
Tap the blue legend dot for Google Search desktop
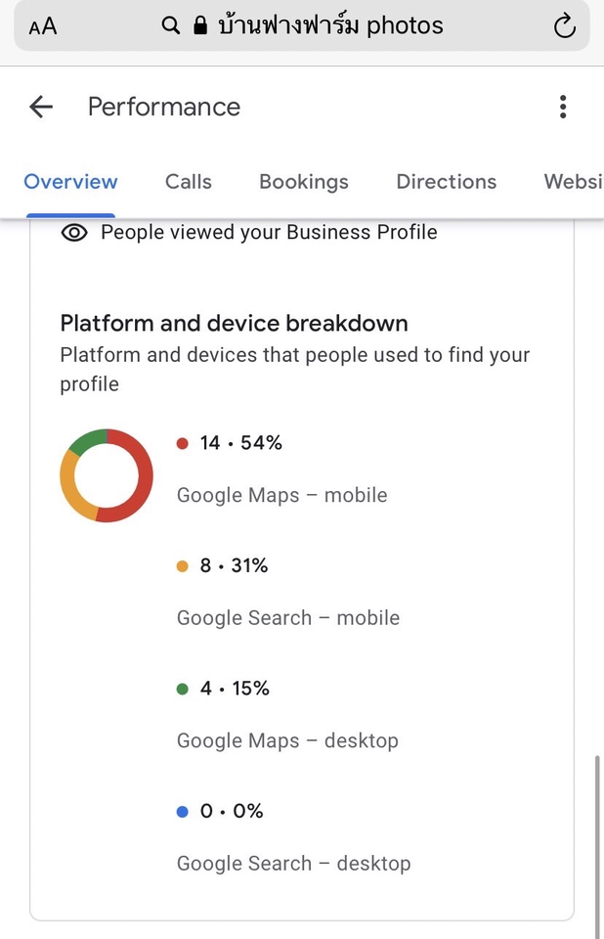pos(181,811)
